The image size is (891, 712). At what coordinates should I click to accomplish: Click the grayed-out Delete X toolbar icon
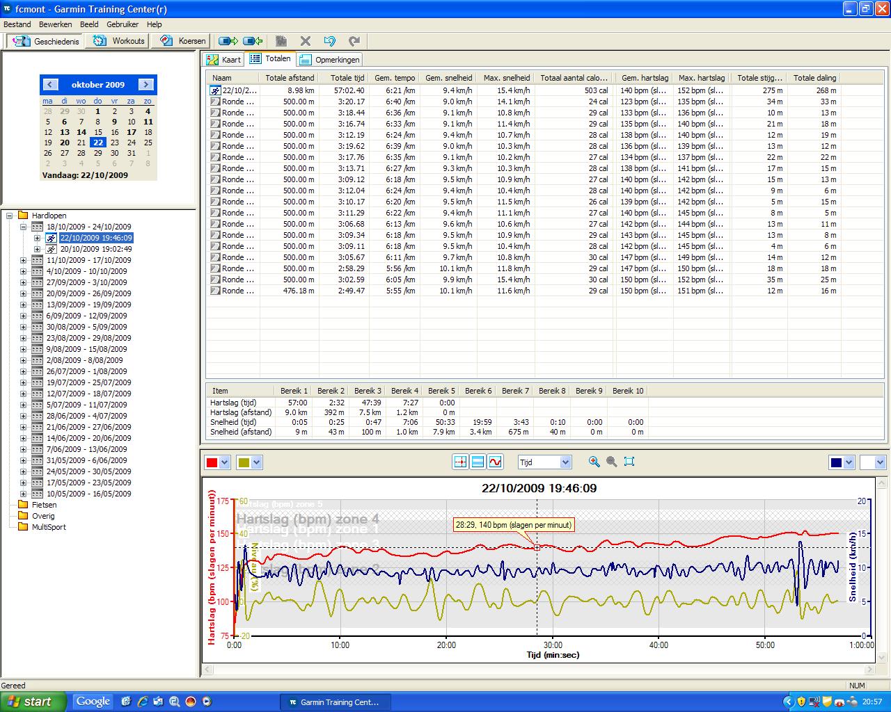[x=305, y=41]
